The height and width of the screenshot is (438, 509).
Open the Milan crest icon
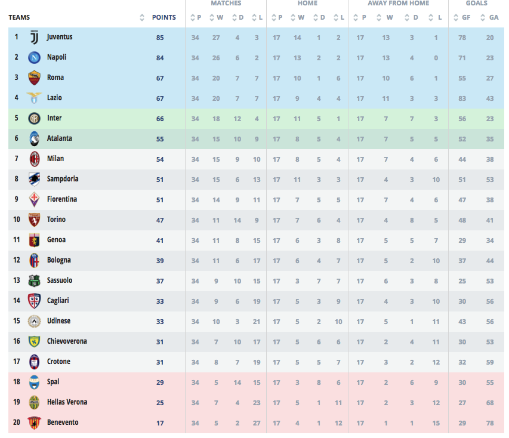tap(34, 159)
